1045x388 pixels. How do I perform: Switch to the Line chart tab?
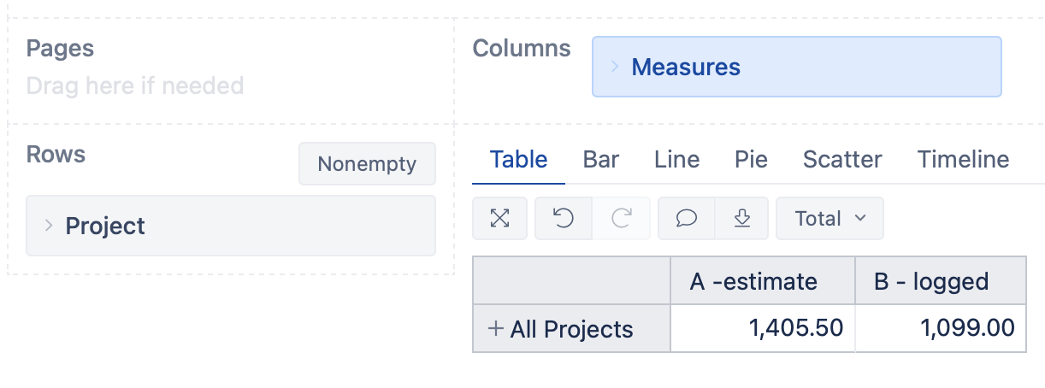point(676,160)
